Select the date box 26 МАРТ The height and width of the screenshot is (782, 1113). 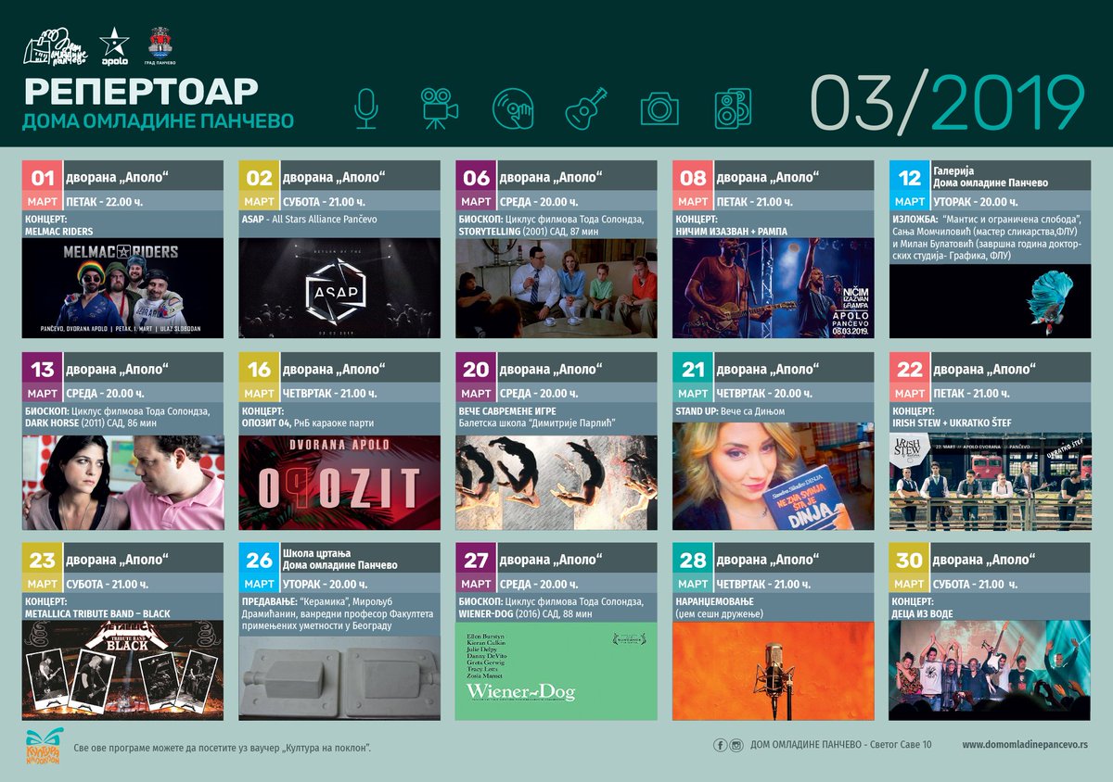tap(260, 568)
